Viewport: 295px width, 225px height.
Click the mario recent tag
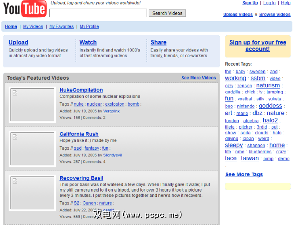[x=242, y=114]
